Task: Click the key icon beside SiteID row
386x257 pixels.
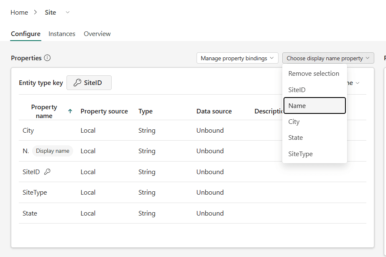Action: (x=47, y=172)
